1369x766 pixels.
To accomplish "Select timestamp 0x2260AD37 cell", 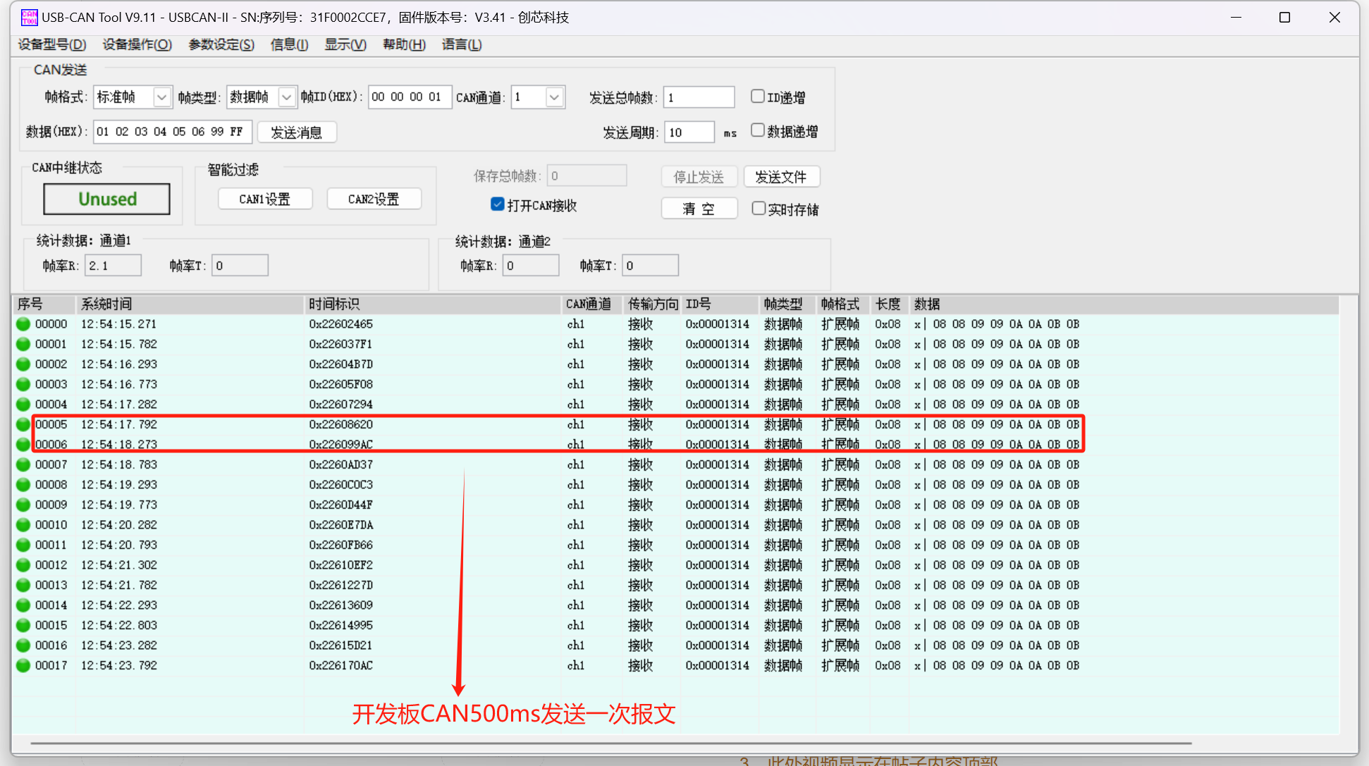I will (341, 464).
